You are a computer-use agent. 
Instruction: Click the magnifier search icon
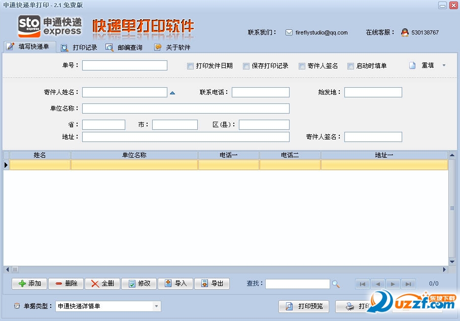pos(336,284)
